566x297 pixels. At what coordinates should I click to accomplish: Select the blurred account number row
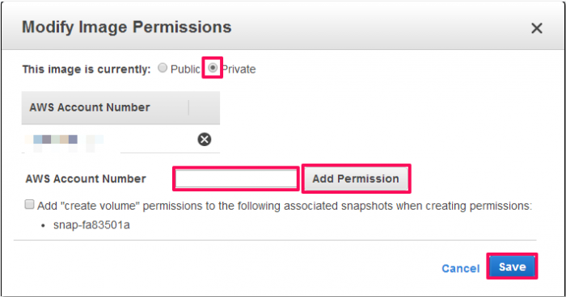click(120, 140)
